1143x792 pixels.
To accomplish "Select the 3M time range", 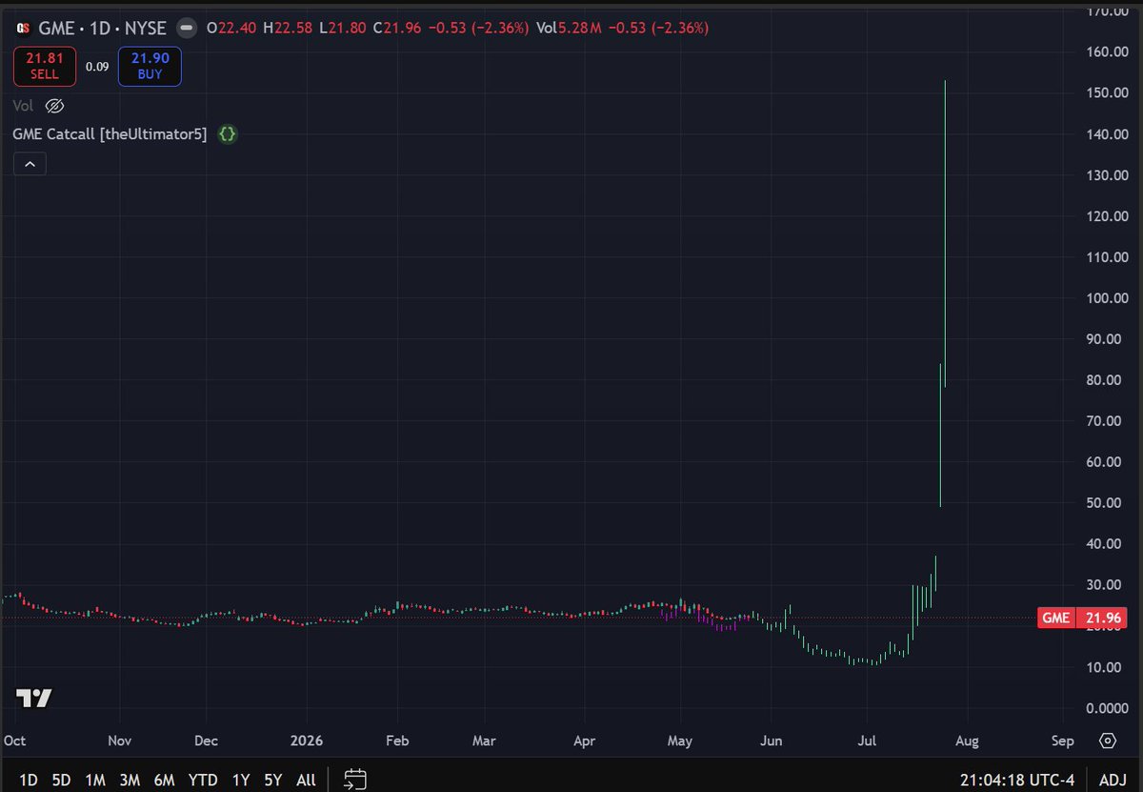I will 130,780.
